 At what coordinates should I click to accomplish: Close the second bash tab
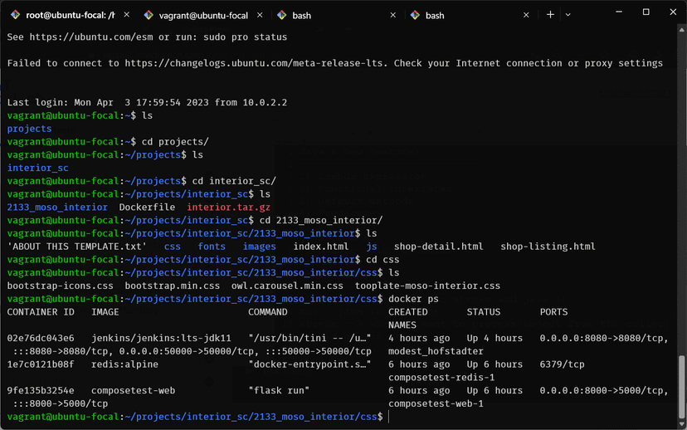point(526,15)
